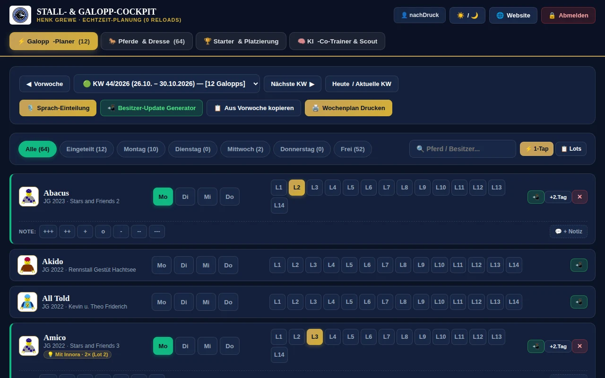Open the Website link button
Image resolution: width=605 pixels, height=378 pixels.
(513, 15)
